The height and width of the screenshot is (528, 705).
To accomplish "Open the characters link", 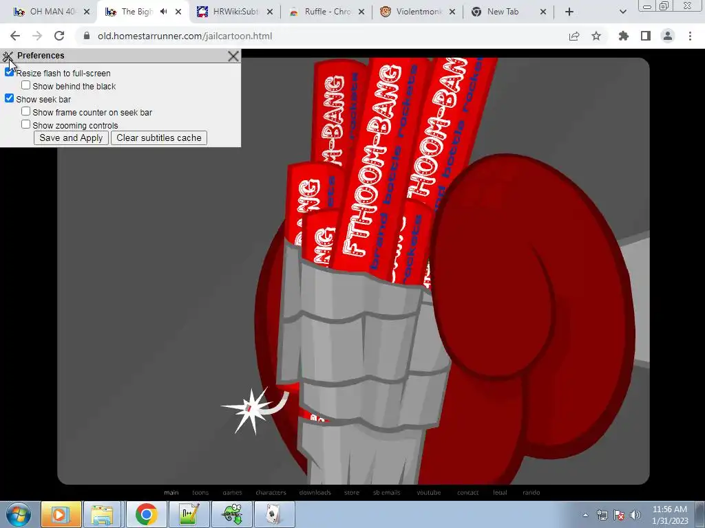I will point(271,492).
